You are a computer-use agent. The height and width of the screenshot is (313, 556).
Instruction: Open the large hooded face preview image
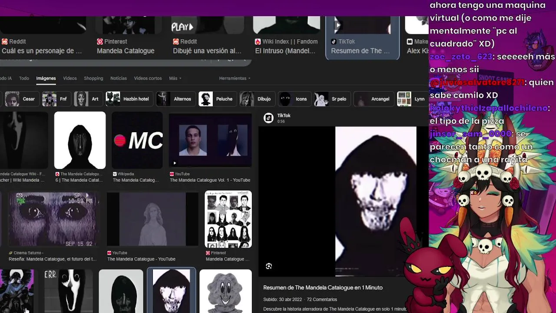coord(376,201)
